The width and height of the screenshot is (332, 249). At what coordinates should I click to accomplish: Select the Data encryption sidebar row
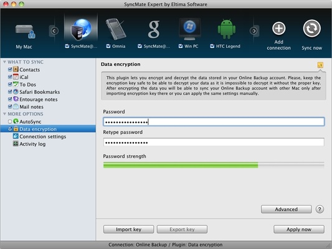48,129
